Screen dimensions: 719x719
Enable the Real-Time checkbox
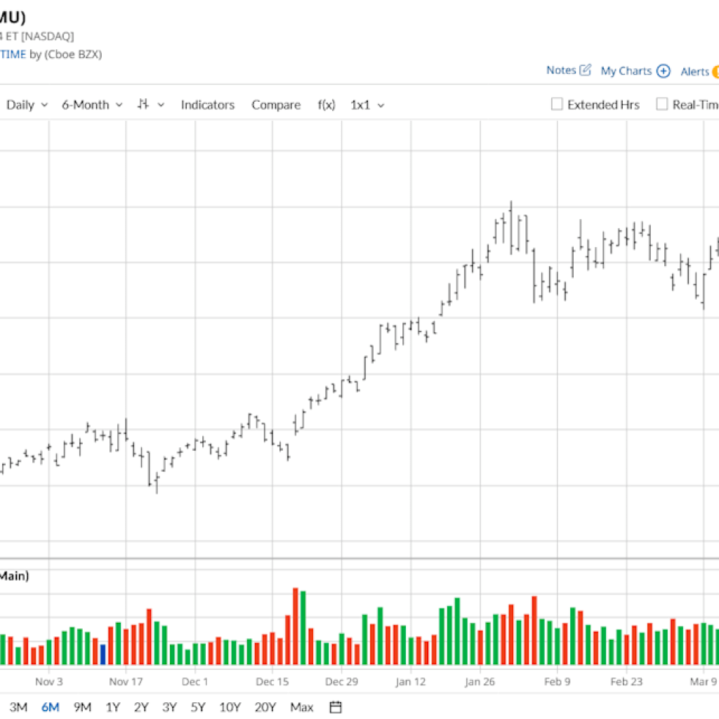(x=661, y=104)
